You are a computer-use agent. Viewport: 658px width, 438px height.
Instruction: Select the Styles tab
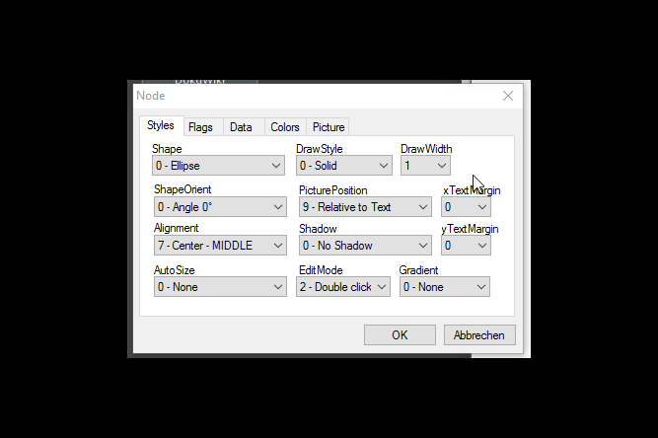(x=160, y=126)
